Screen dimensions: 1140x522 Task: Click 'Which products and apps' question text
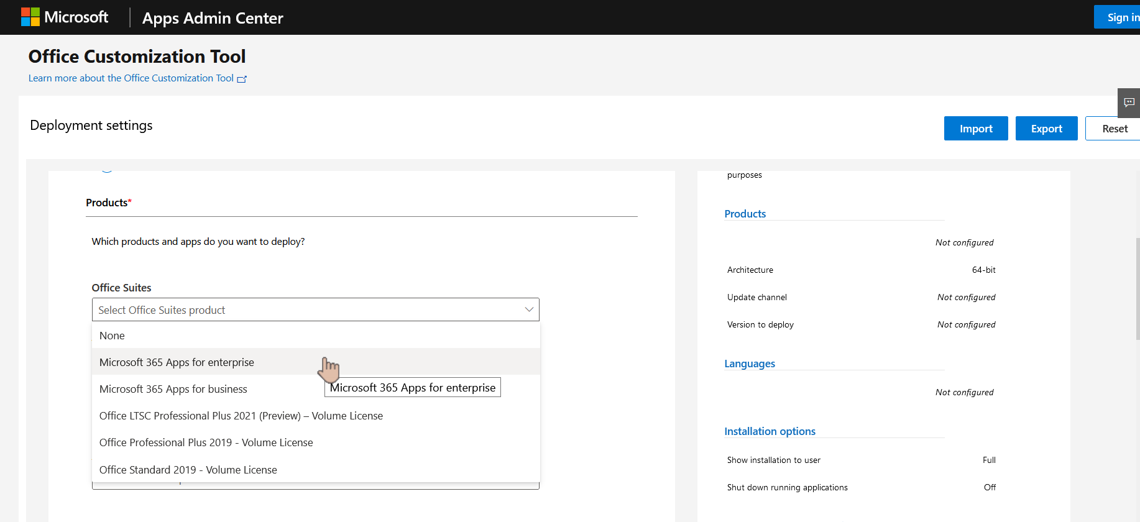click(198, 242)
